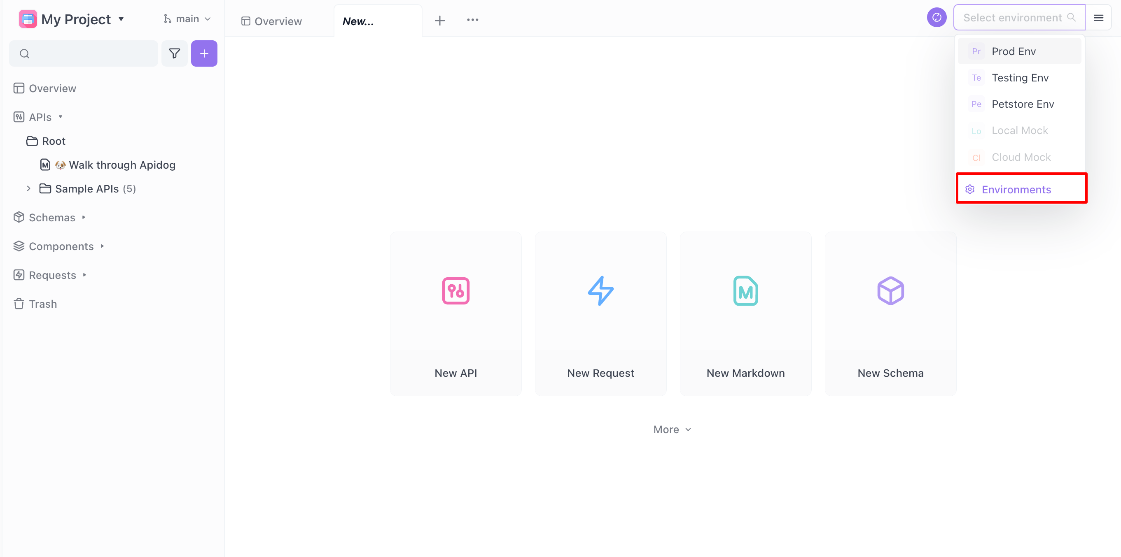The image size is (1121, 557).
Task: Click the purple add button in sidebar
Action: pos(204,53)
